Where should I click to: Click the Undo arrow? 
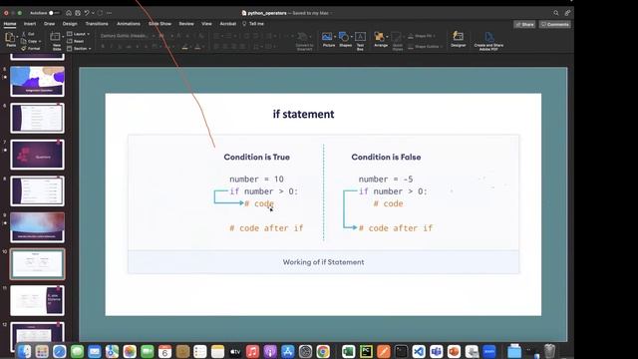pos(87,13)
